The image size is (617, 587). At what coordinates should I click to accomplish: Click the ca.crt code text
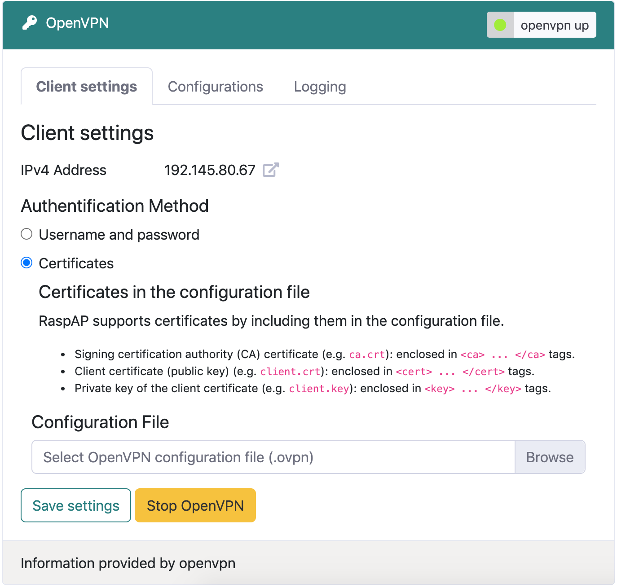[x=367, y=355]
